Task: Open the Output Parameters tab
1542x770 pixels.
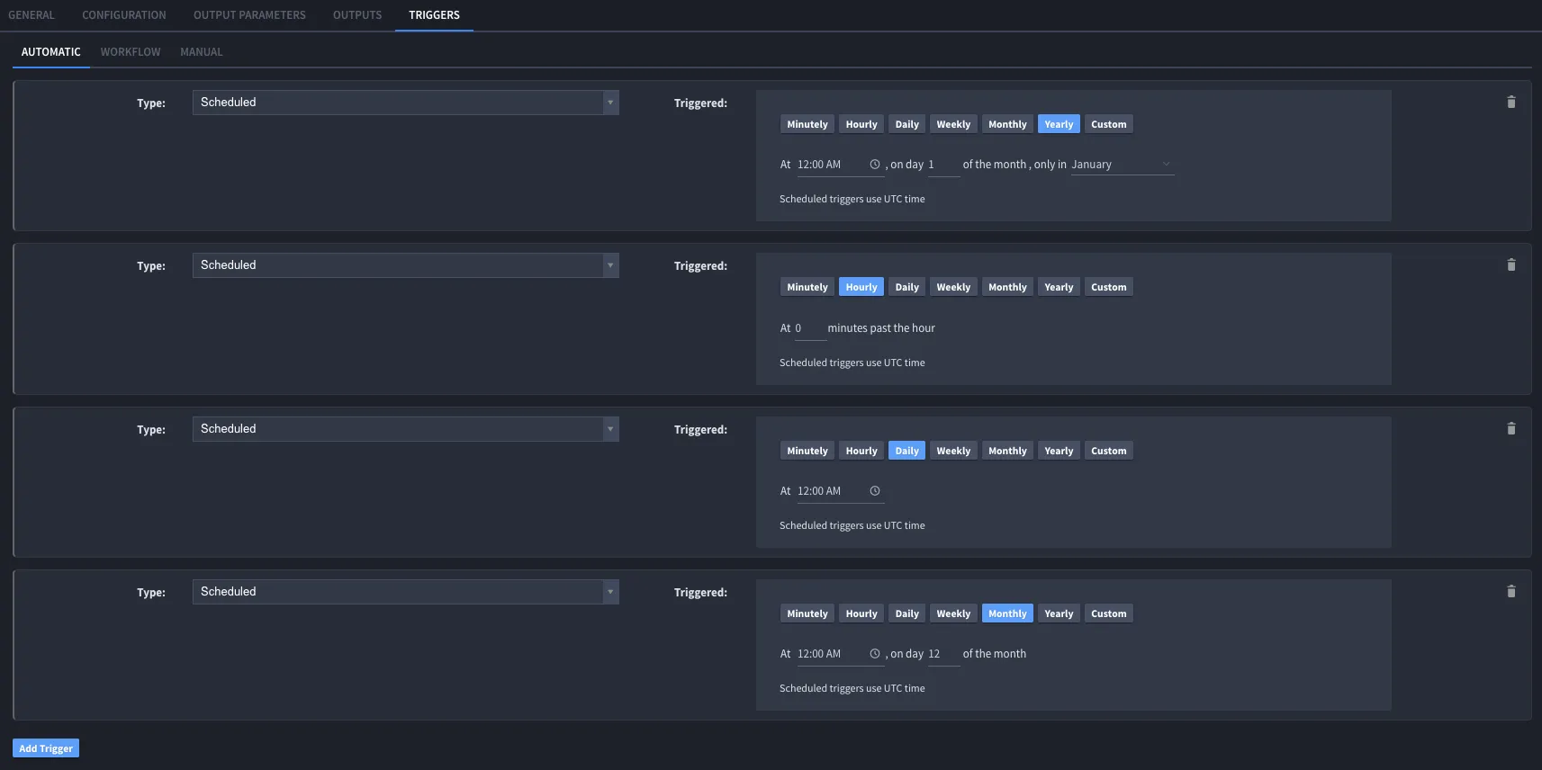Action: [249, 15]
